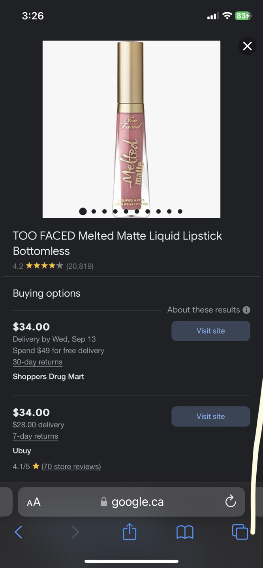Reload the page with refresh icon
This screenshot has width=263, height=568.
(231, 502)
